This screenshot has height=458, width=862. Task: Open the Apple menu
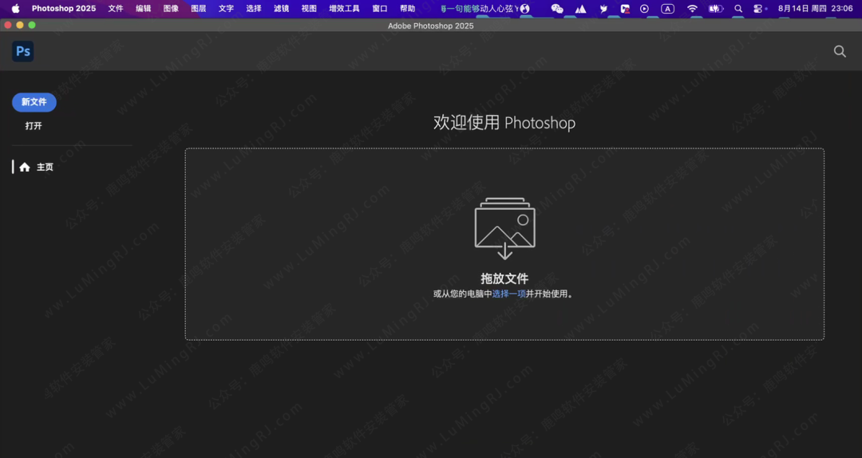coord(15,9)
